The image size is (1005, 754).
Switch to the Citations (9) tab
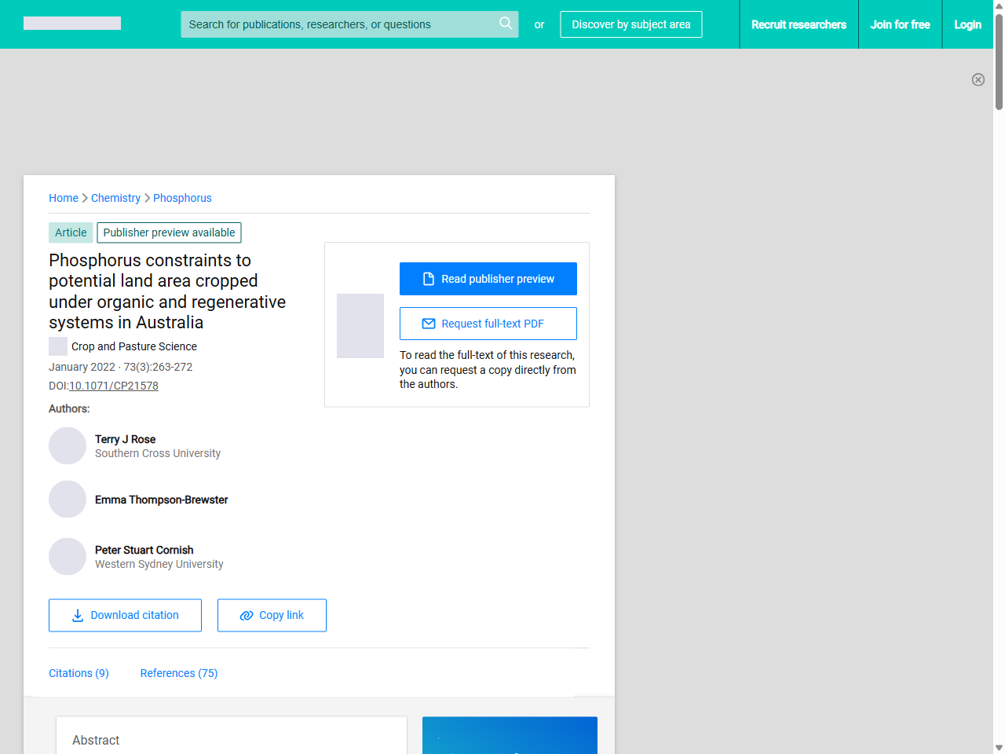[79, 673]
